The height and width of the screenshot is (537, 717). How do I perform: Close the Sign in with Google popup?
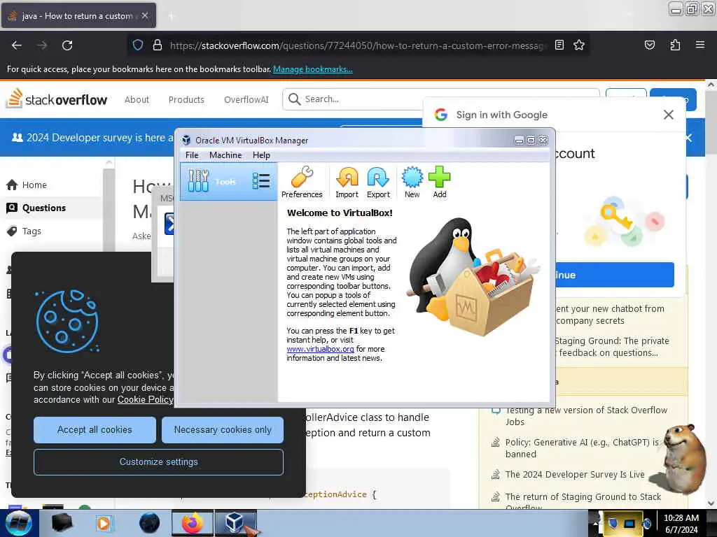(x=669, y=115)
